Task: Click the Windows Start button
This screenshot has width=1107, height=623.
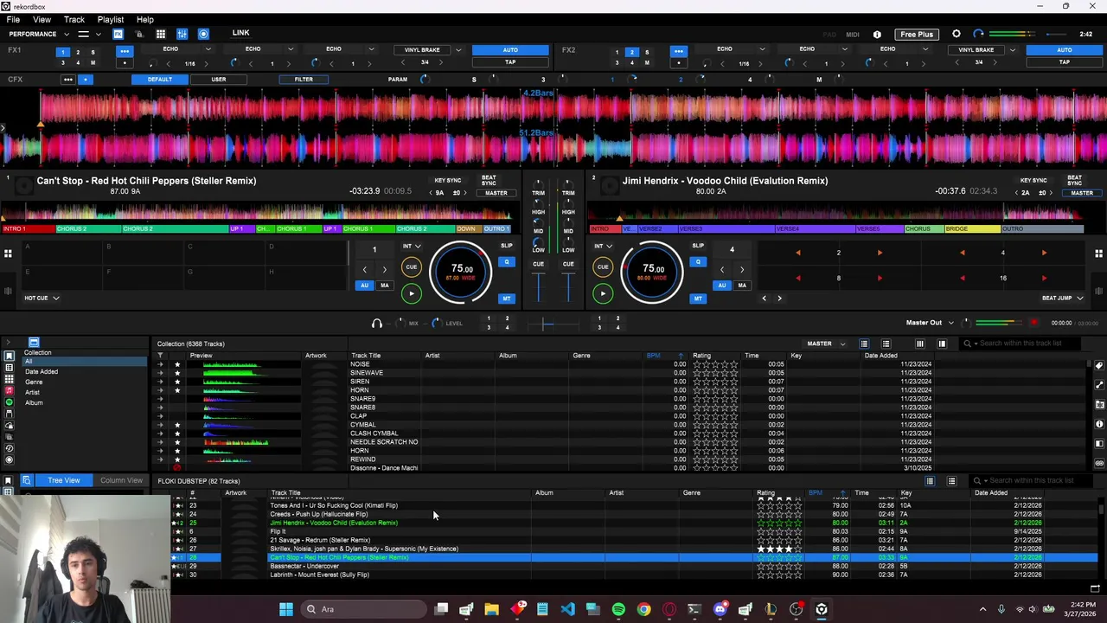Action: (x=285, y=609)
